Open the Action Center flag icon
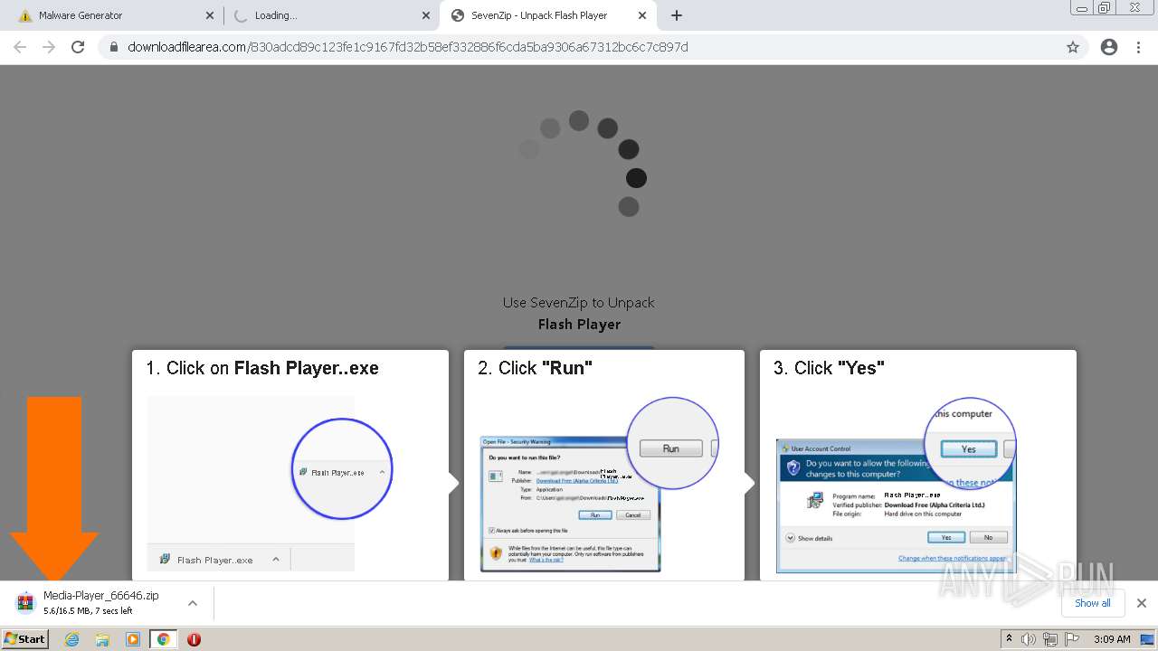1158x651 pixels. pos(1071,639)
